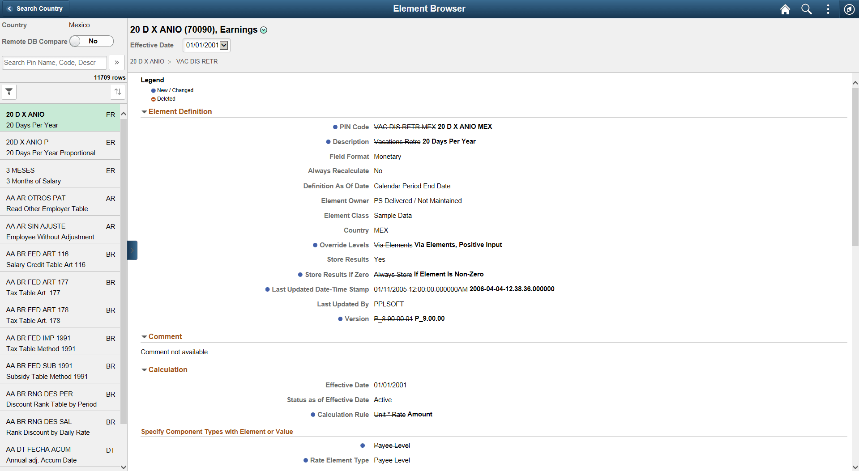Open the NavBar compass icon
The height and width of the screenshot is (471, 859).
pos(849,9)
